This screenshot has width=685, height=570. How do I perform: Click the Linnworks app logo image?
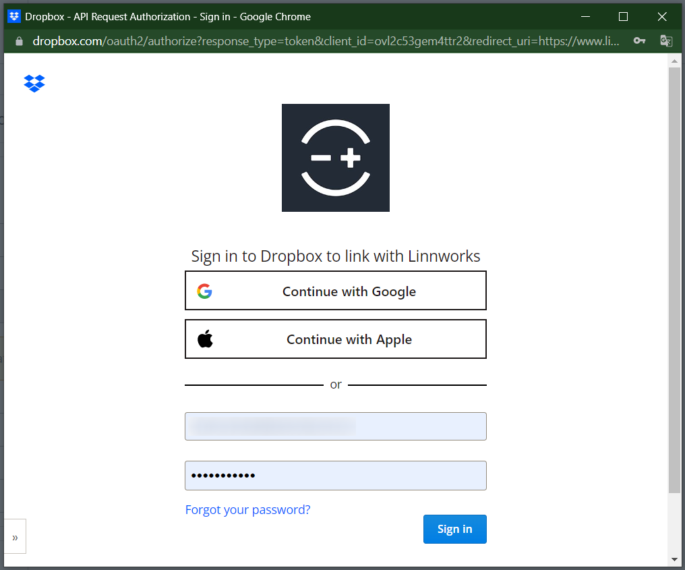pos(335,158)
